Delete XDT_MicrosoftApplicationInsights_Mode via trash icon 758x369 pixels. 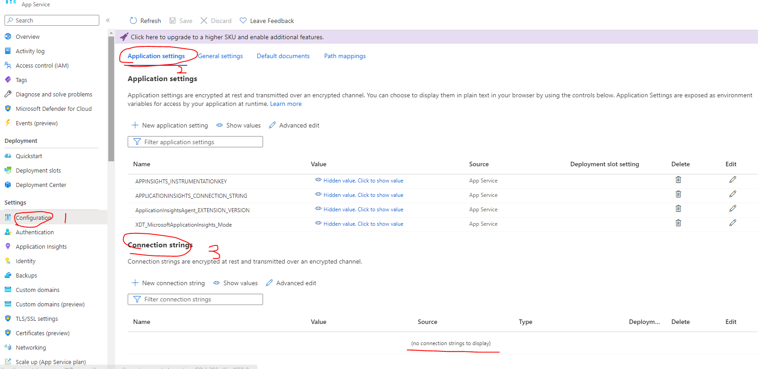click(x=678, y=223)
